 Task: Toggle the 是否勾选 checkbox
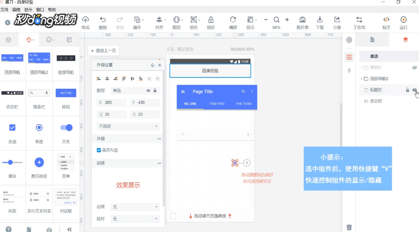[x=99, y=150]
